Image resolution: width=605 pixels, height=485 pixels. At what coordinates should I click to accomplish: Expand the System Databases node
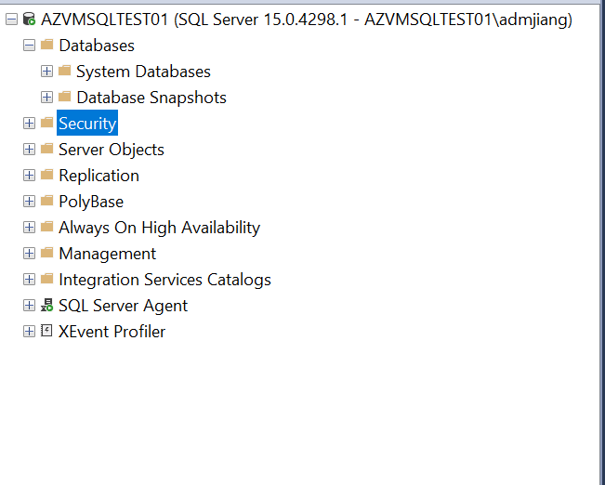[x=46, y=71]
